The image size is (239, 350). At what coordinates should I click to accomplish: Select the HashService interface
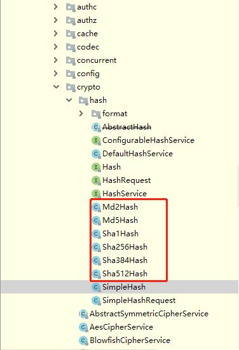coord(125,194)
